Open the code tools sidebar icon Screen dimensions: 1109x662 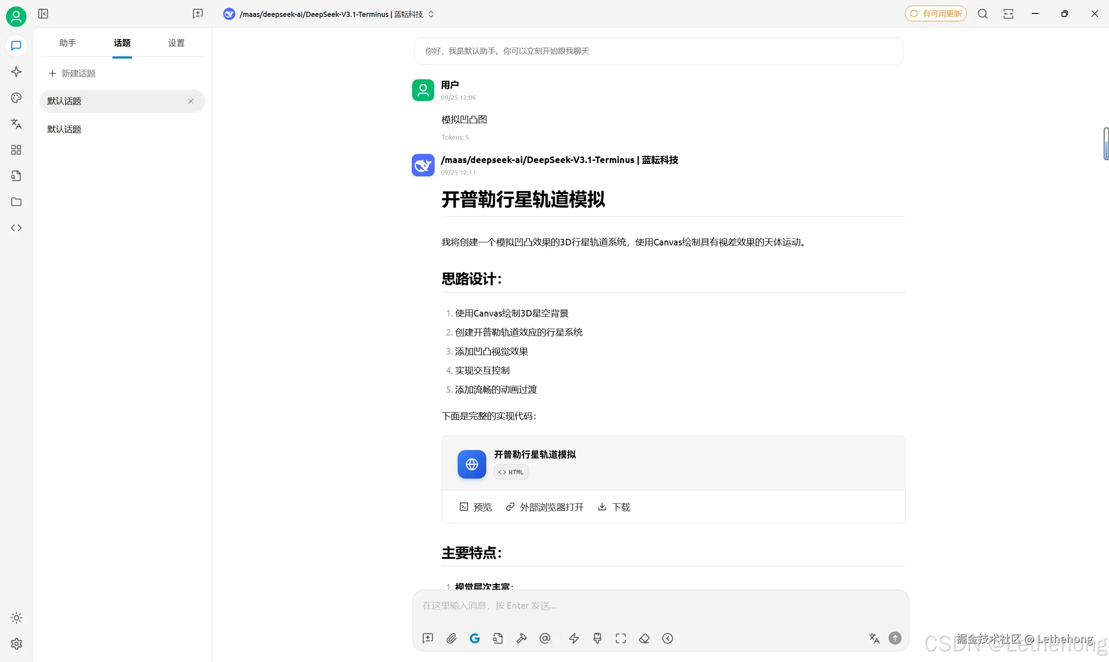(x=16, y=228)
